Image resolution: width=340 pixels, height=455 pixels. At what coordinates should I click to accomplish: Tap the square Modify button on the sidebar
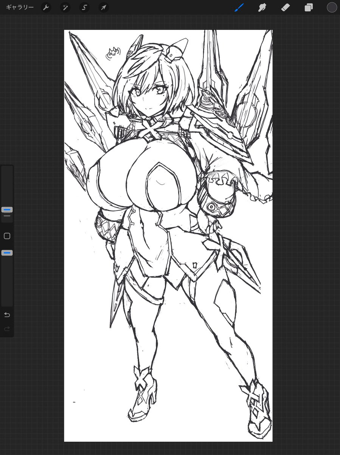point(7,236)
